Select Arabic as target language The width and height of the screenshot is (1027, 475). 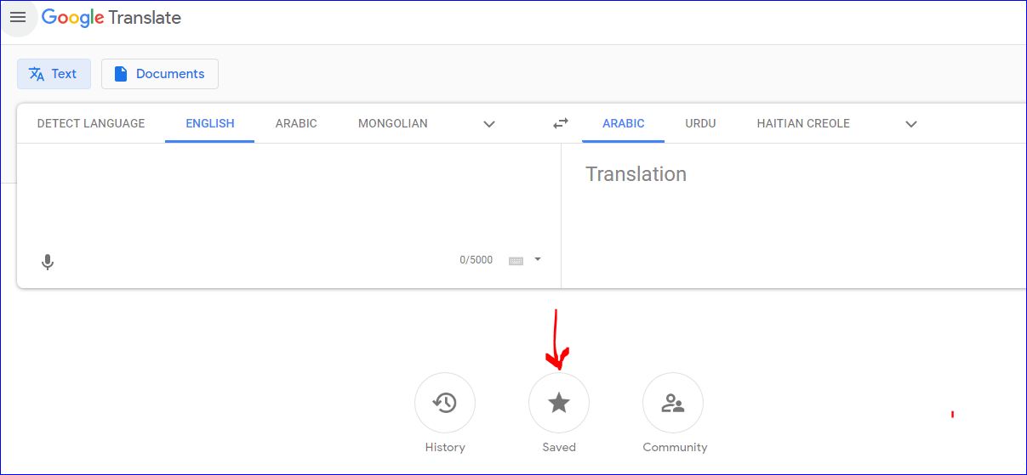(x=624, y=123)
